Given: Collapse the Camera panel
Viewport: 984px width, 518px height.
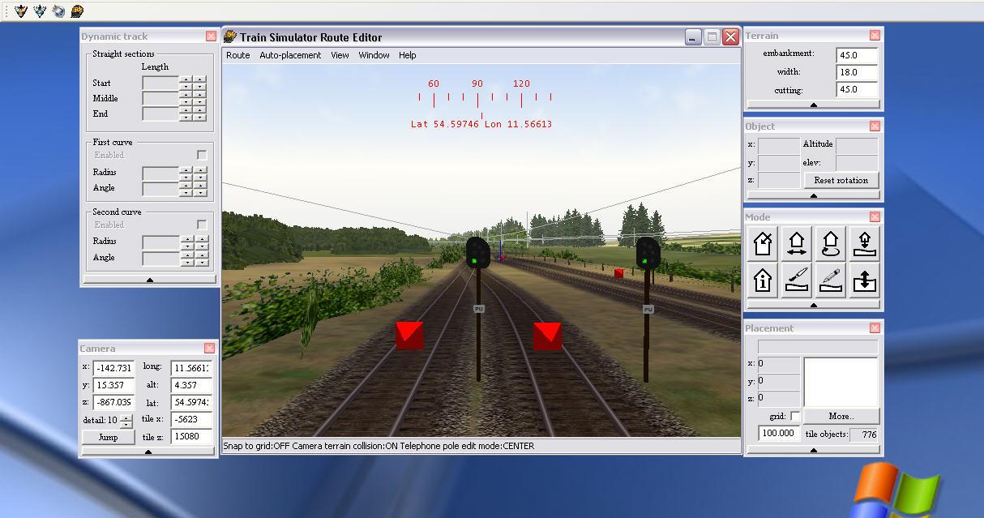Looking at the screenshot, I should 148,452.
